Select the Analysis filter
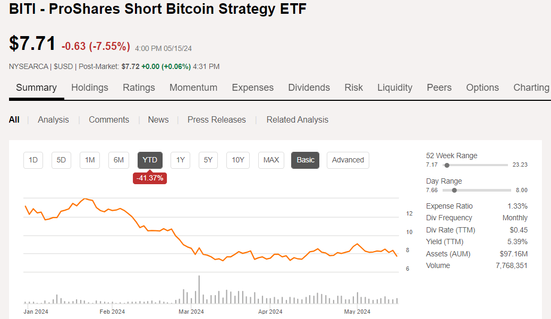 point(53,119)
